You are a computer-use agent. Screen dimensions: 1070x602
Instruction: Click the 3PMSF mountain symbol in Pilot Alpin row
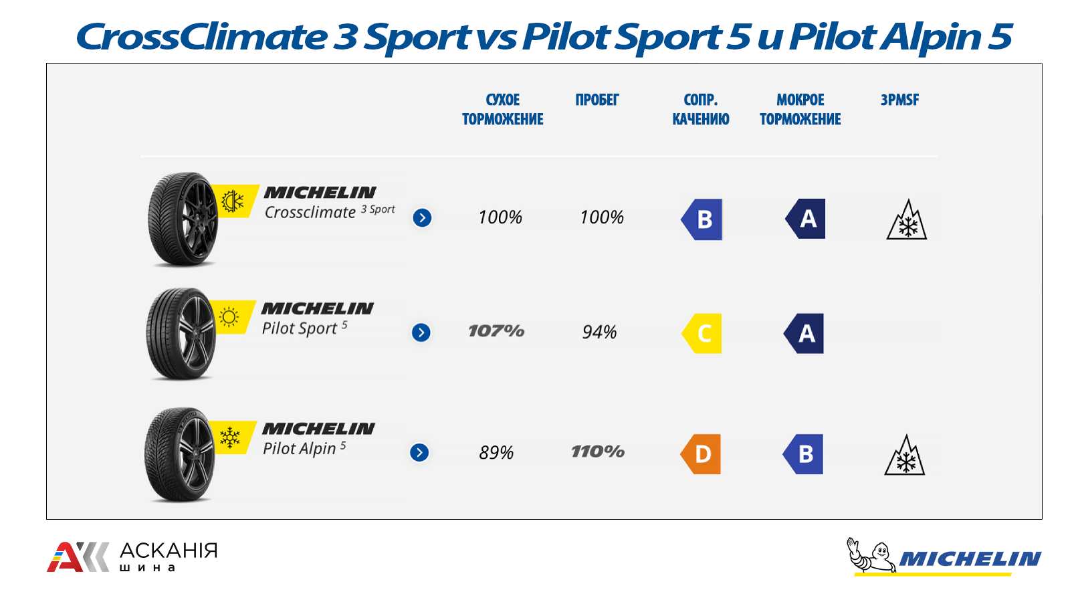tap(905, 455)
